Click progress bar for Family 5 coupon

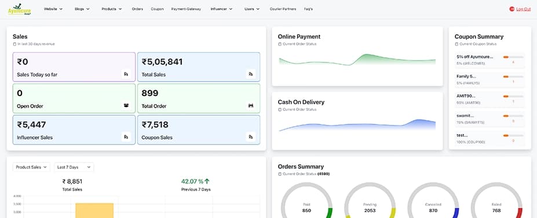coord(513,77)
